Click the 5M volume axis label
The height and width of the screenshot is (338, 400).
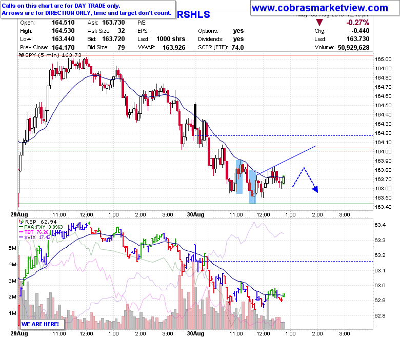pos(12,248)
